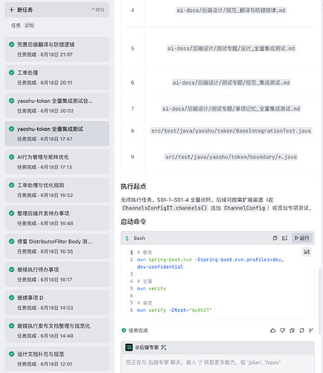323x373 pixels.
Task: Give the response a thumbs down
Action: [283, 330]
